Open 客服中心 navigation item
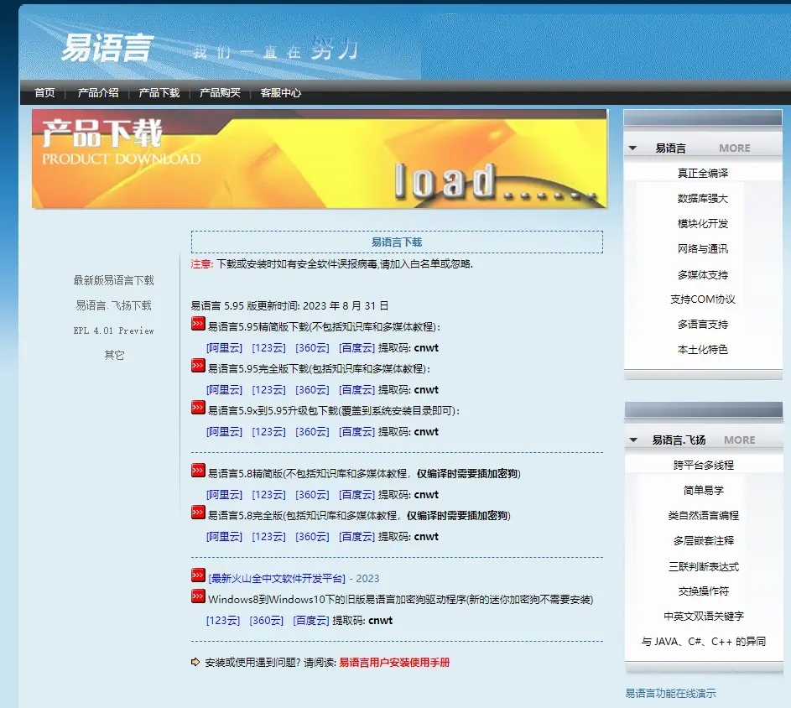Screen dimensions: 791x708 tap(280, 93)
